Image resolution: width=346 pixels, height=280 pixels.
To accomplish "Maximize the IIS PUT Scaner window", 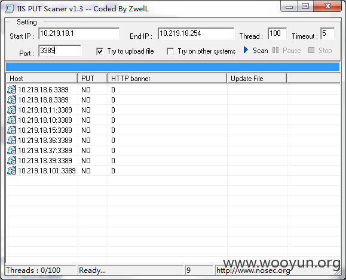I will pyautogui.click(x=305, y=7).
